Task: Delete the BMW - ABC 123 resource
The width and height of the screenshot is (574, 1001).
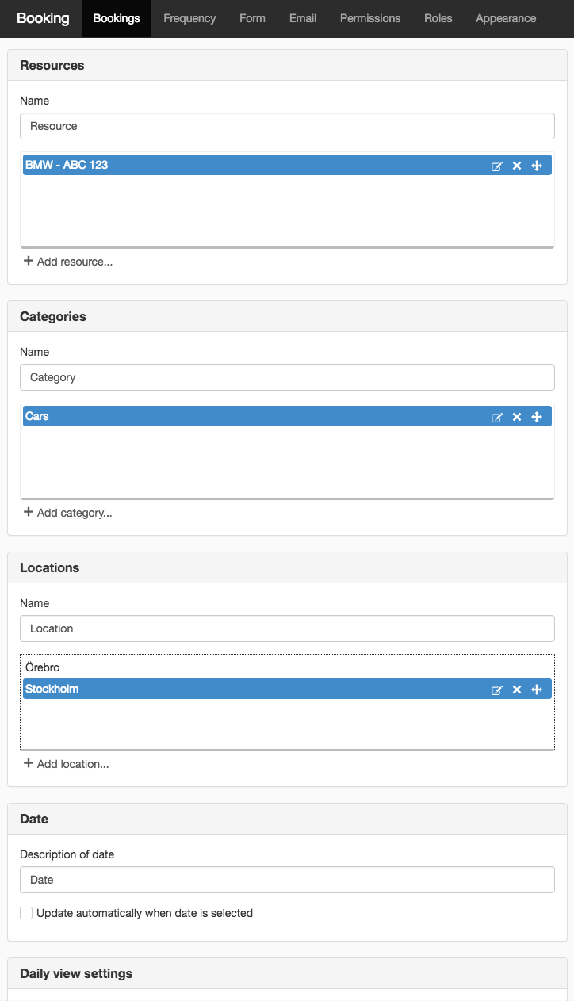Action: (517, 166)
